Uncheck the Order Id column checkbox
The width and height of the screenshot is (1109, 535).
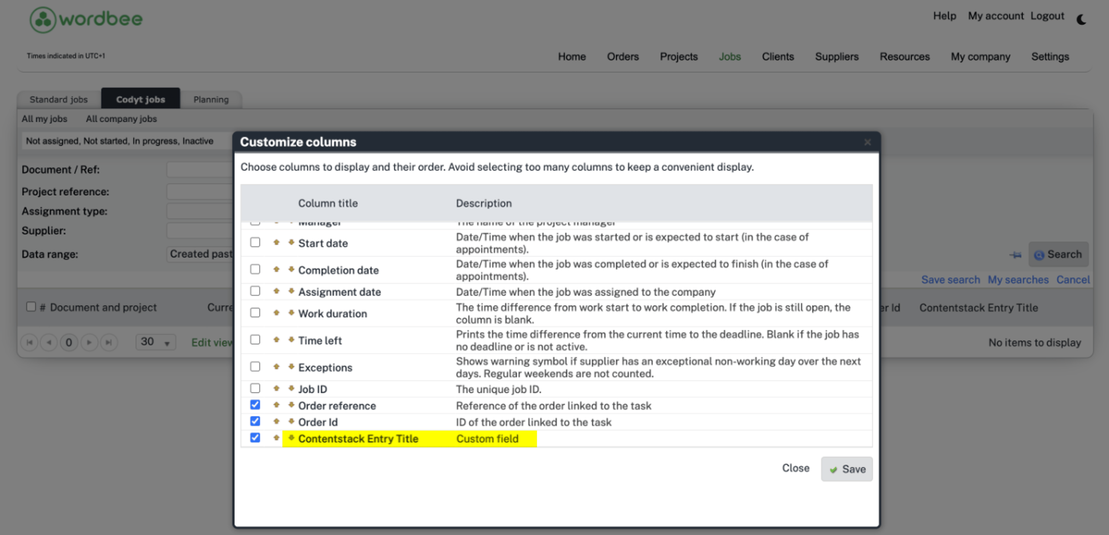click(255, 421)
